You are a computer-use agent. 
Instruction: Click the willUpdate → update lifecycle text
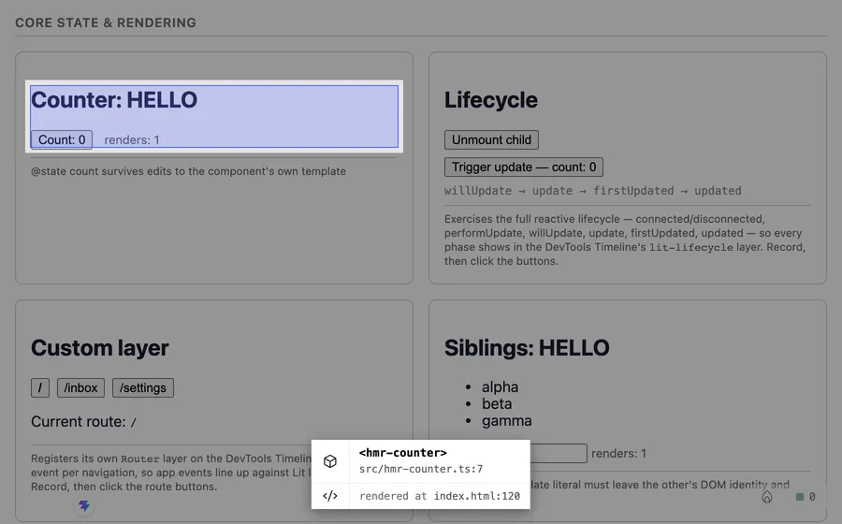click(593, 191)
